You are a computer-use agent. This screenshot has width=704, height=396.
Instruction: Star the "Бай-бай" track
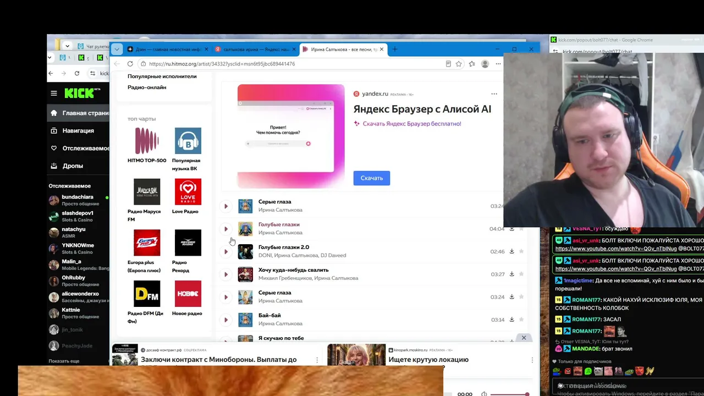click(521, 320)
